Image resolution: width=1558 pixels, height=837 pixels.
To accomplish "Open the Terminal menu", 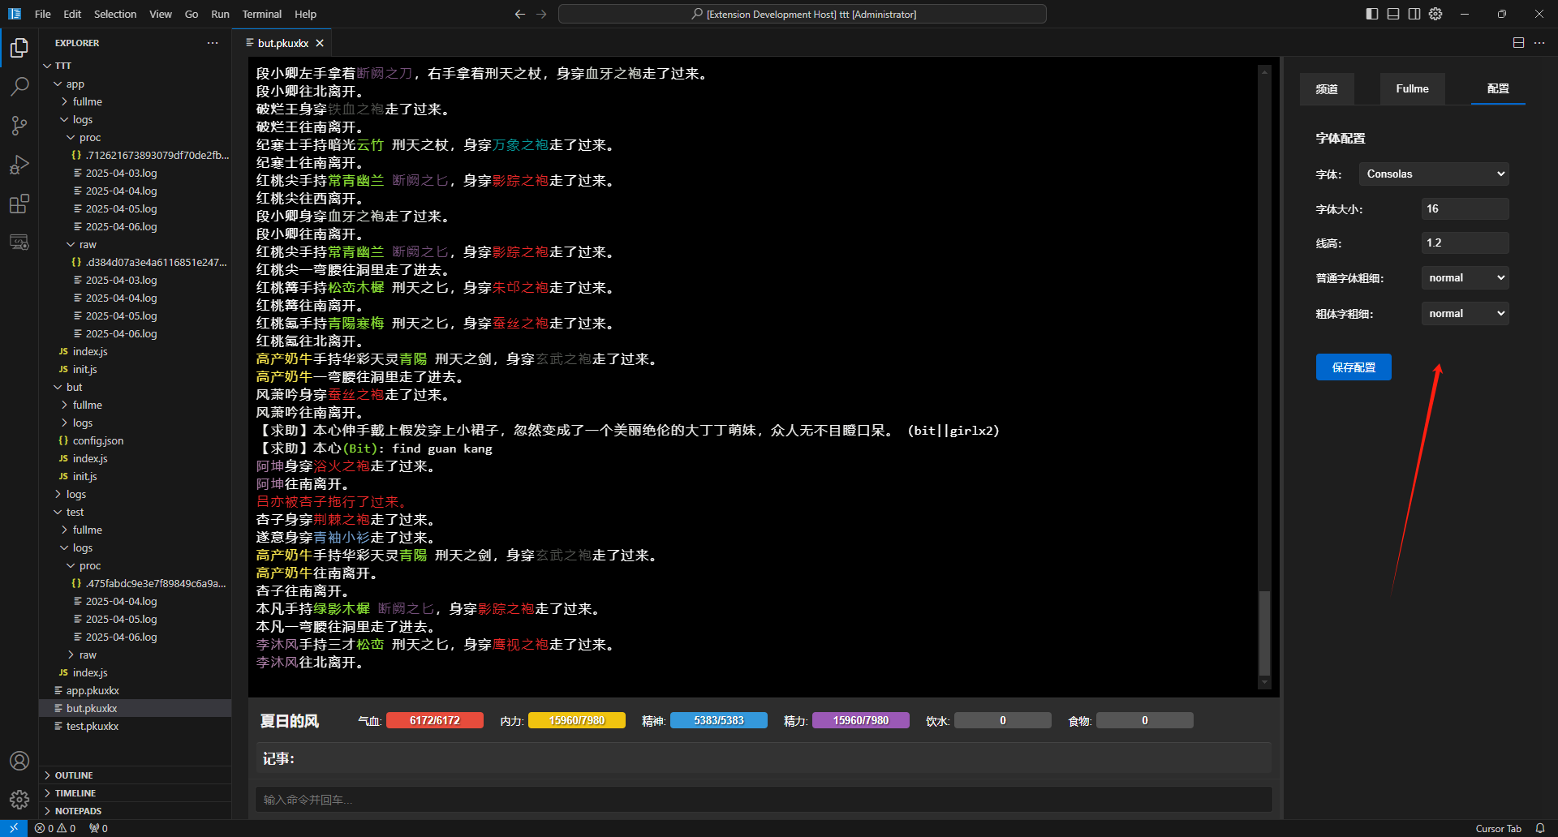I will pyautogui.click(x=261, y=14).
